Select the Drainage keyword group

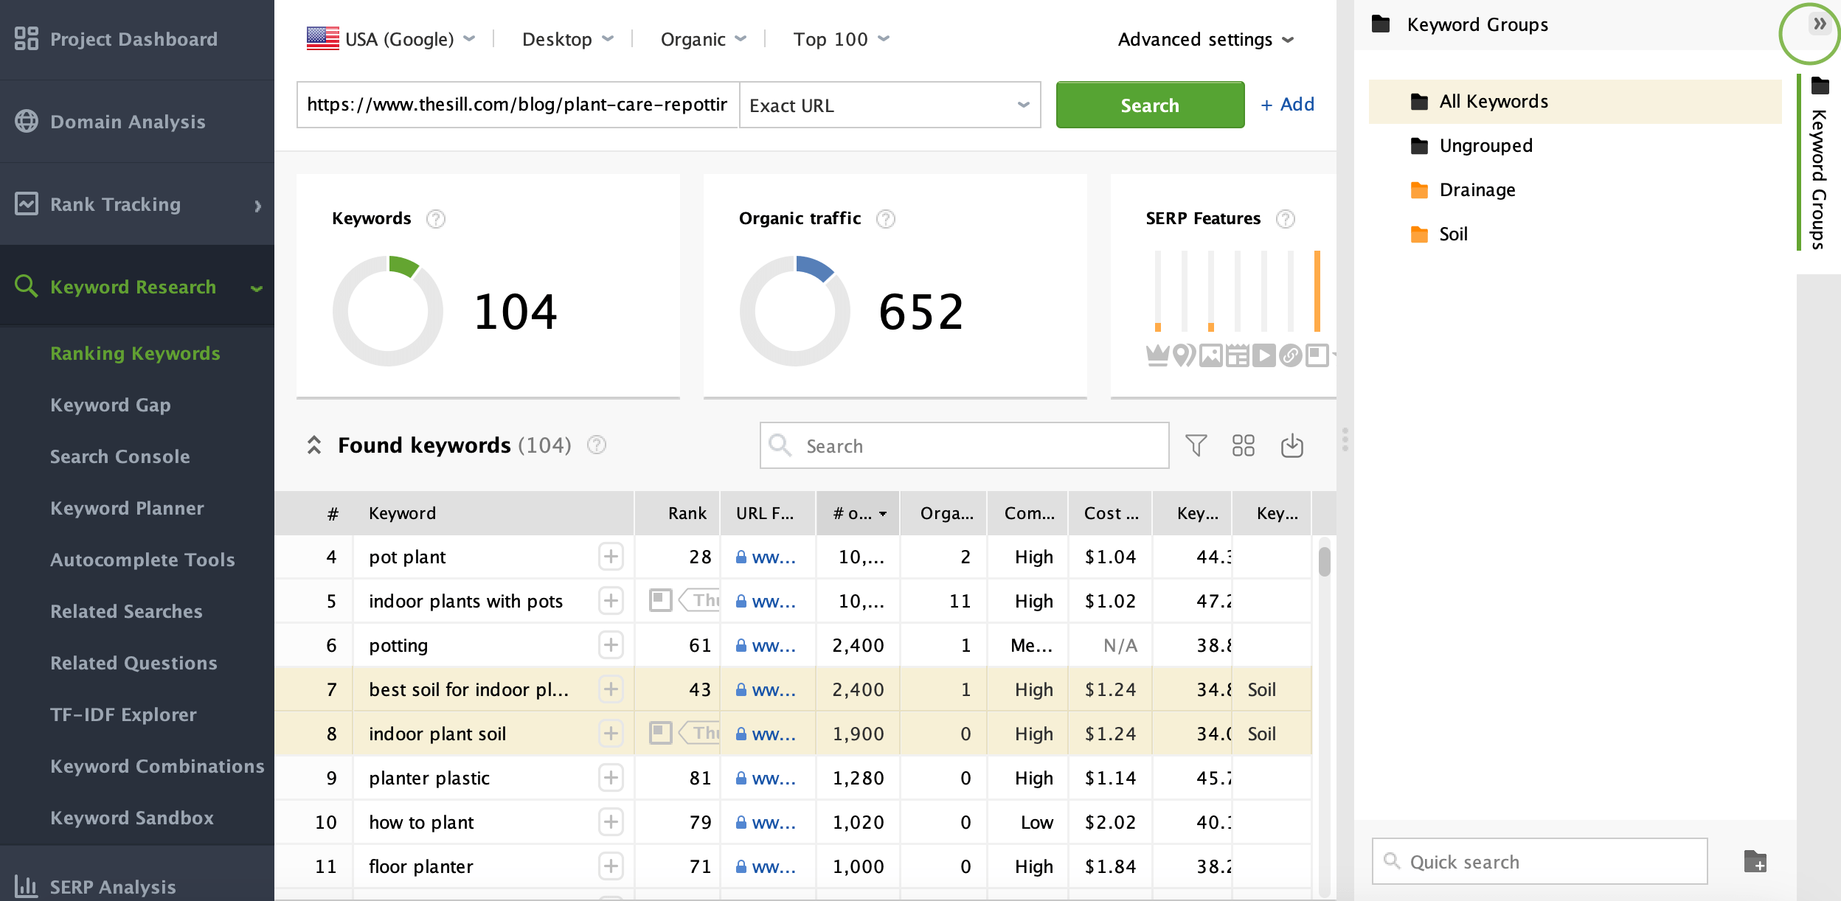(x=1477, y=190)
